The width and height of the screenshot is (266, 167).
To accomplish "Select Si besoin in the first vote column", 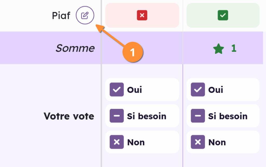I will coord(117,116).
